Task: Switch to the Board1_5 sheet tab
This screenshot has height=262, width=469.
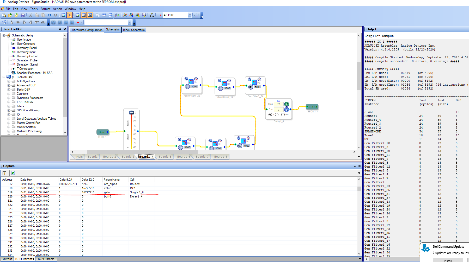Action: 165,157
